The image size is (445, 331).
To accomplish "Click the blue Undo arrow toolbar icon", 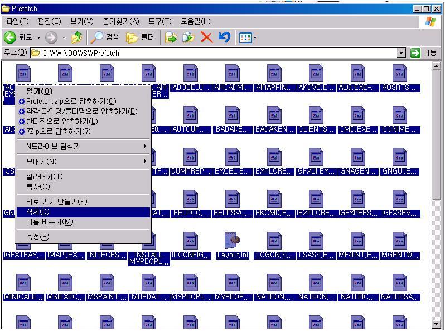I will coord(224,37).
